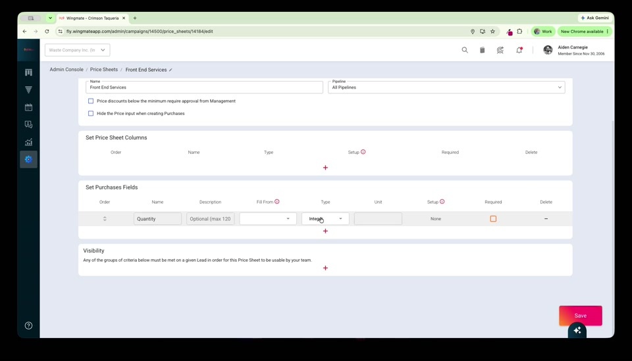
Task: Click the Fill From info icon
Action: point(277,202)
